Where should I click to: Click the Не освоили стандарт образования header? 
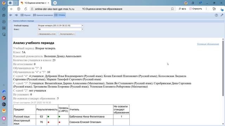121,110
